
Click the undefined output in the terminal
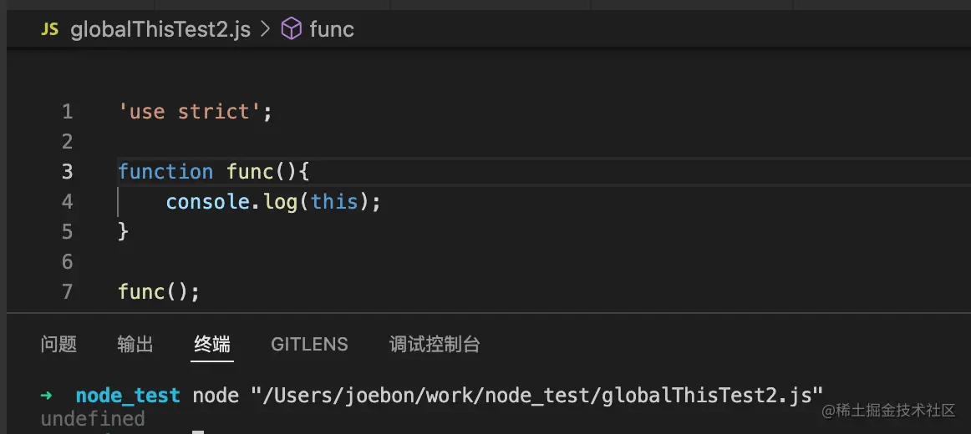pyautogui.click(x=93, y=418)
